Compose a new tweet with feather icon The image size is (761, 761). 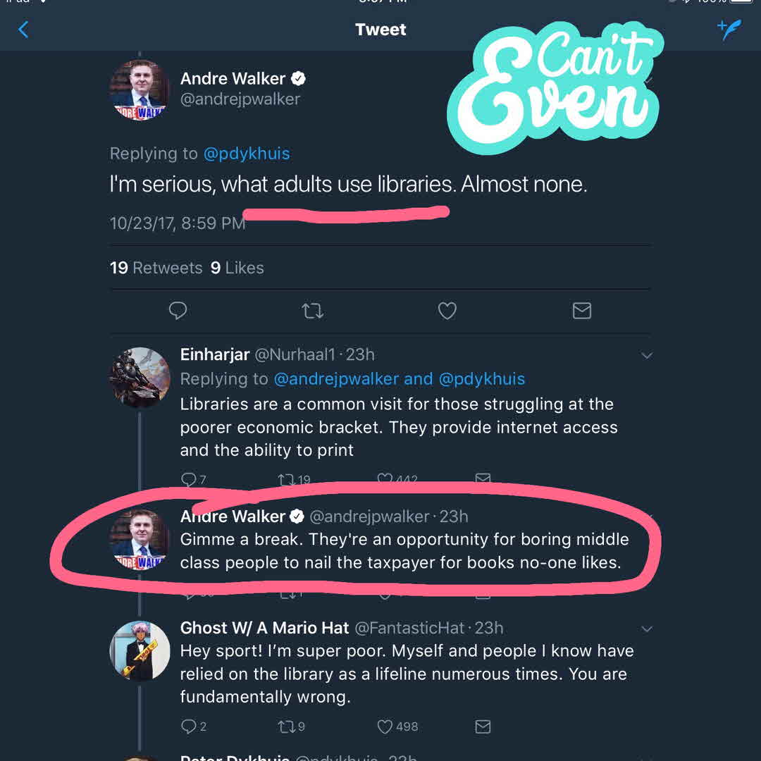729,30
